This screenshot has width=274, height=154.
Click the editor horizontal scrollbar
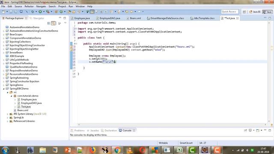pos(172,124)
